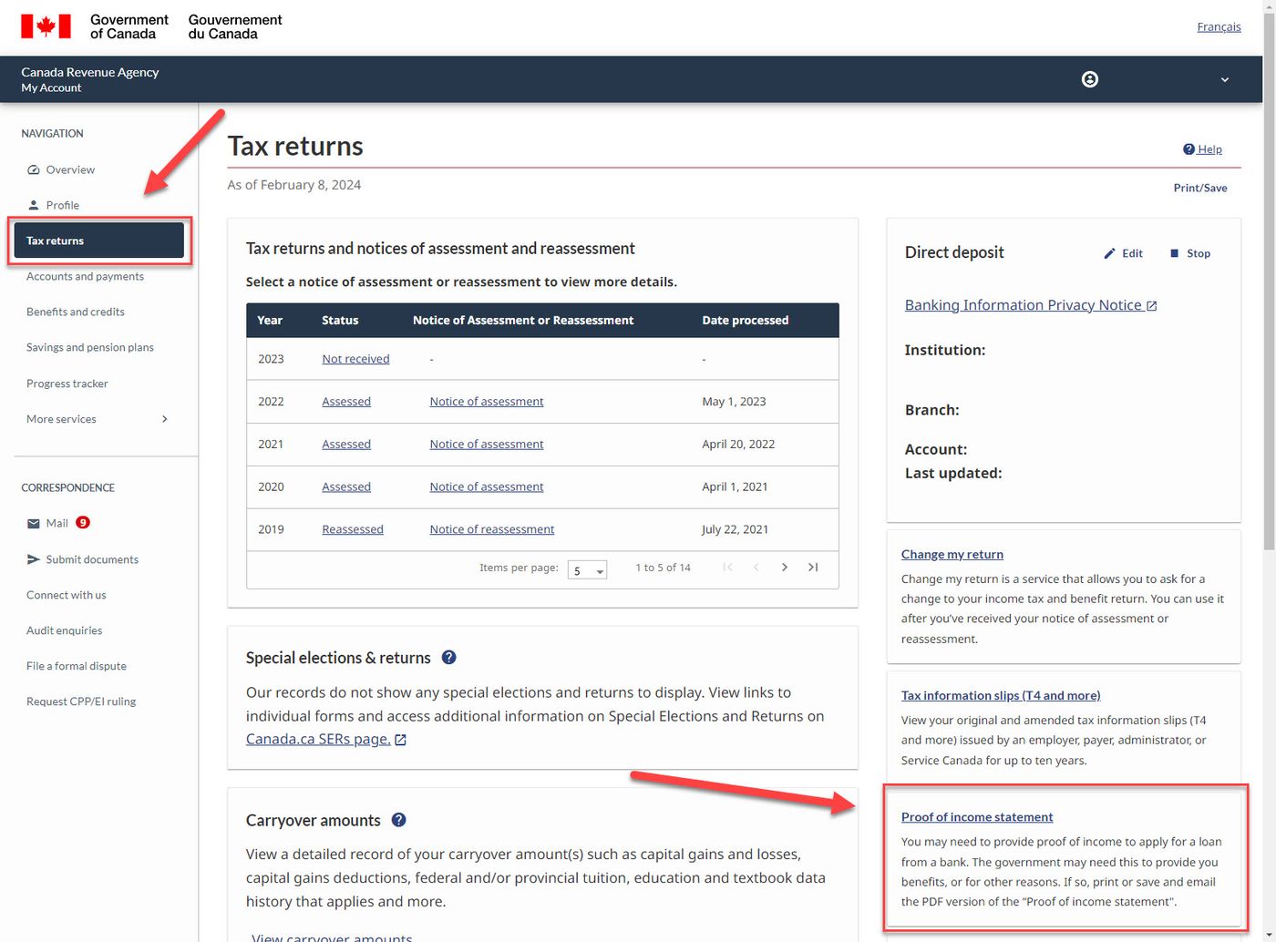Open 2022 Notice of assessment link
Image resolution: width=1276 pixels, height=942 pixels.
(x=487, y=402)
